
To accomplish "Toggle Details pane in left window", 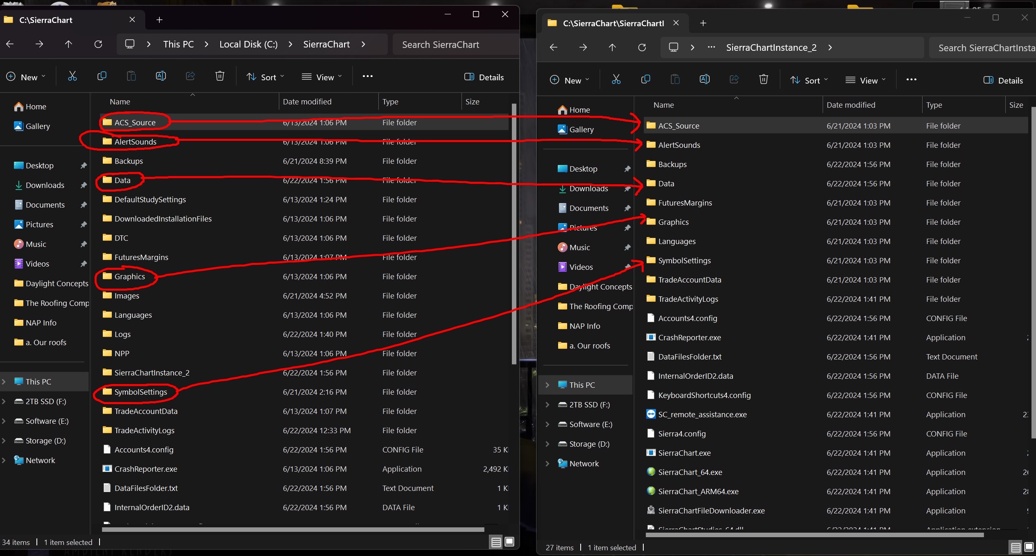I will (484, 77).
